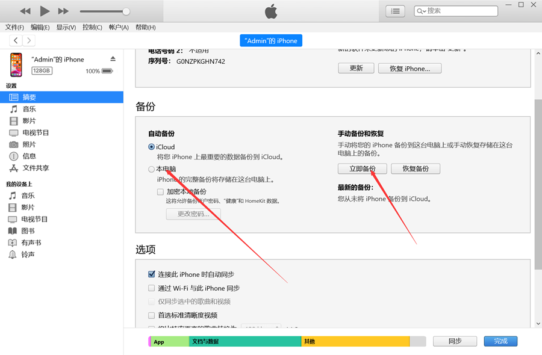The image size is (542, 355).
Task: Click the serial number G0NZPKGHN742
Action: click(x=201, y=61)
